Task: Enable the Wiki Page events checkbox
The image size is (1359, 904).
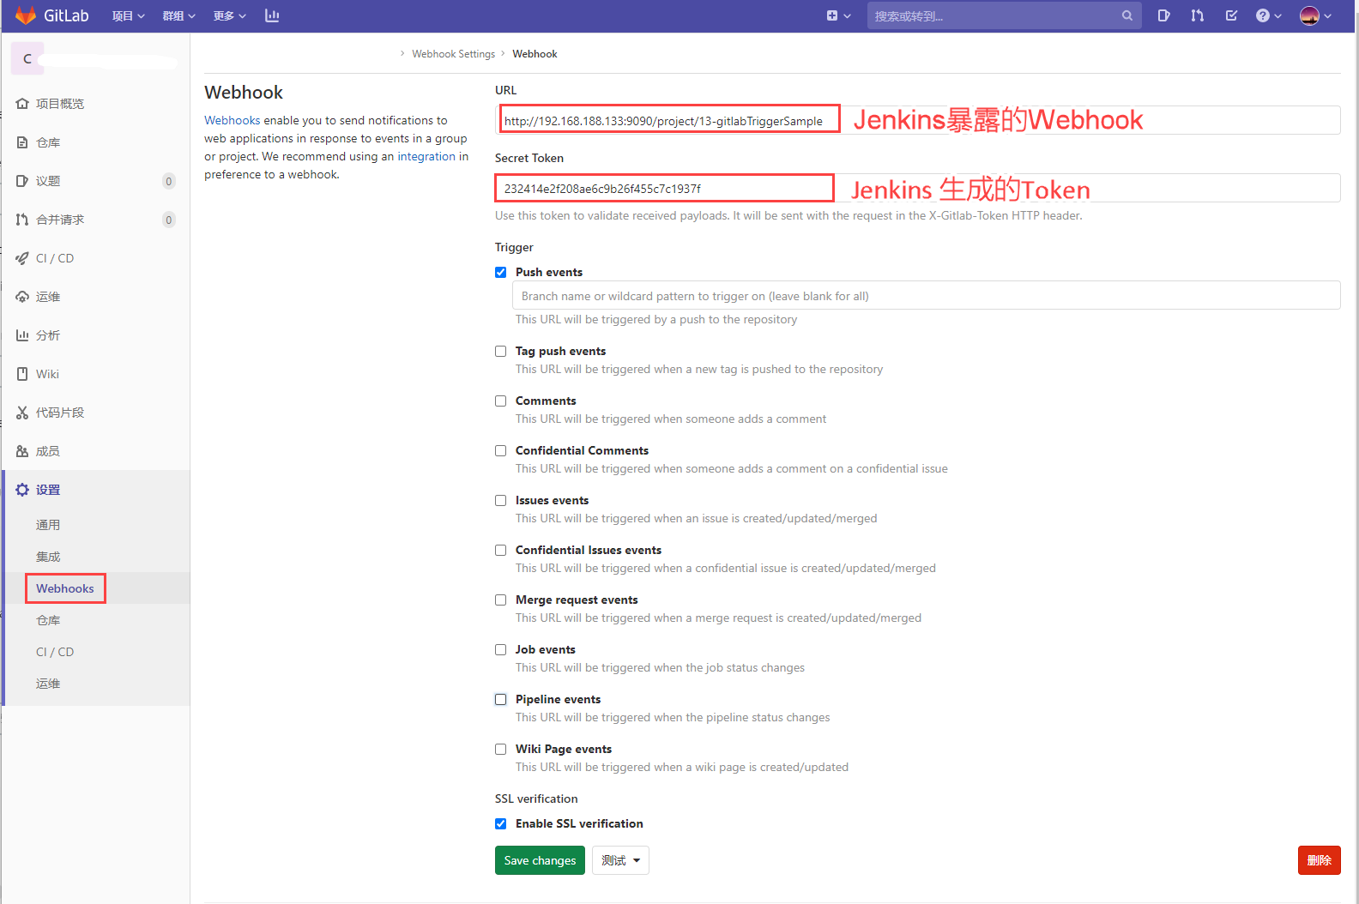Action: tap(501, 749)
